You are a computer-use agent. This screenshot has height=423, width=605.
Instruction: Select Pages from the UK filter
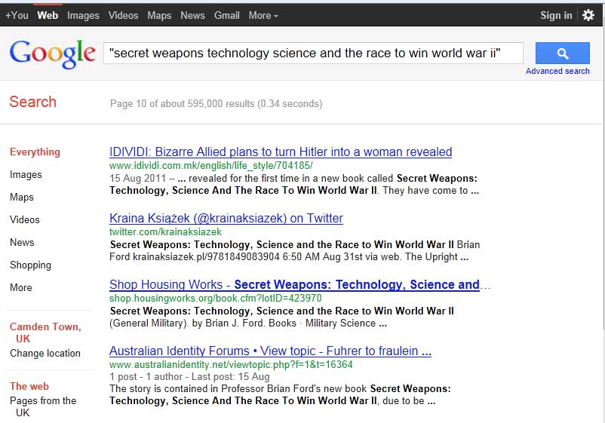[x=43, y=406]
